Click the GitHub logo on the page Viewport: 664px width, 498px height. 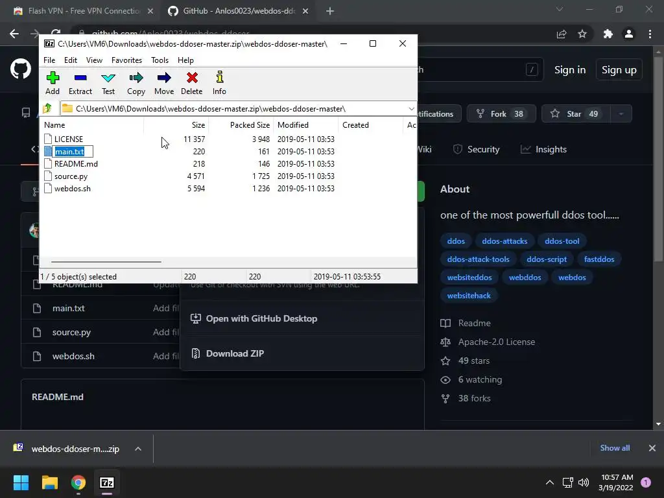click(x=21, y=69)
